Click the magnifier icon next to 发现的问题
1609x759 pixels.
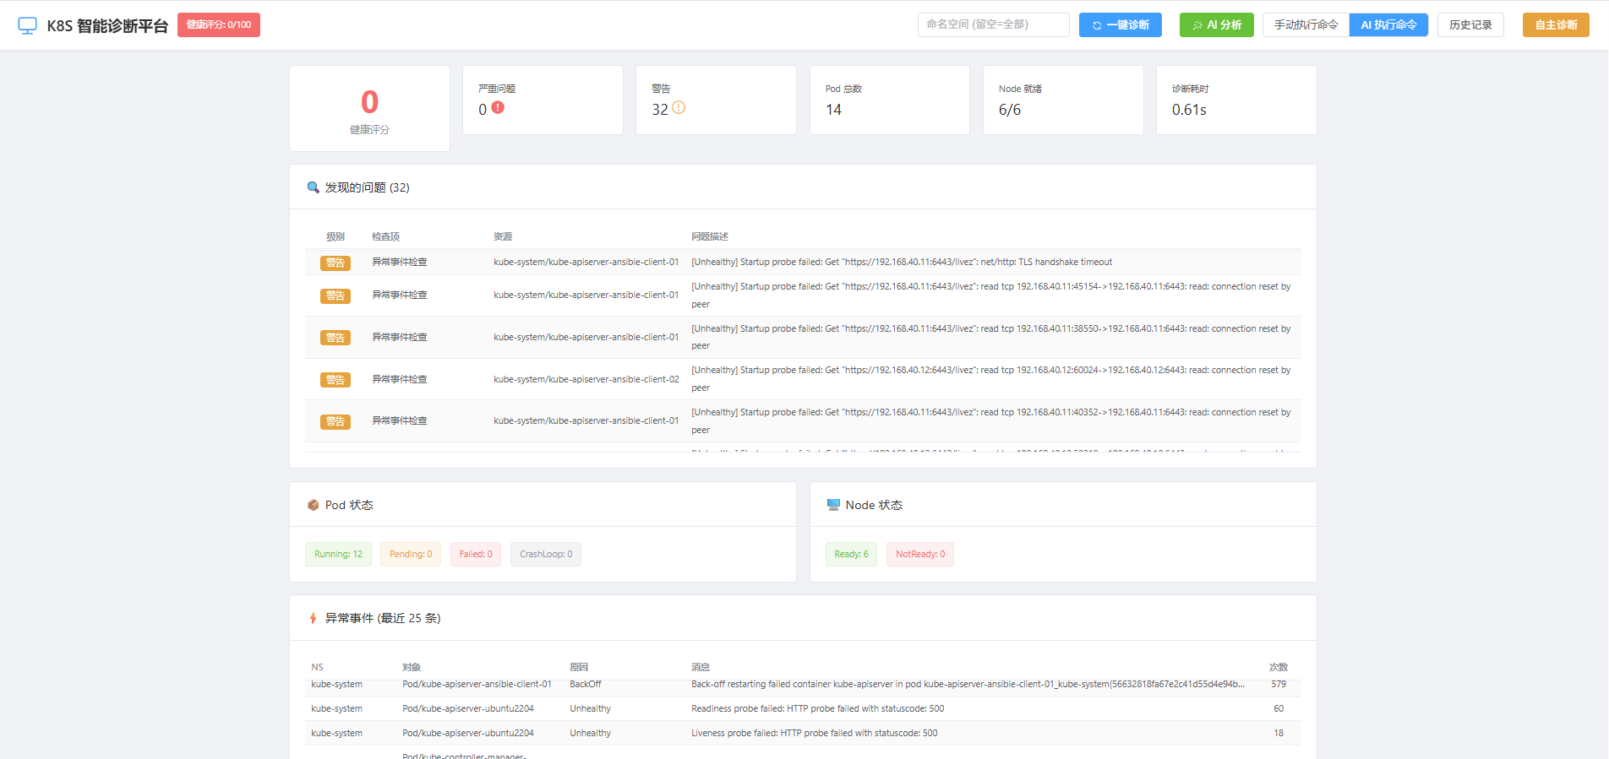click(313, 187)
